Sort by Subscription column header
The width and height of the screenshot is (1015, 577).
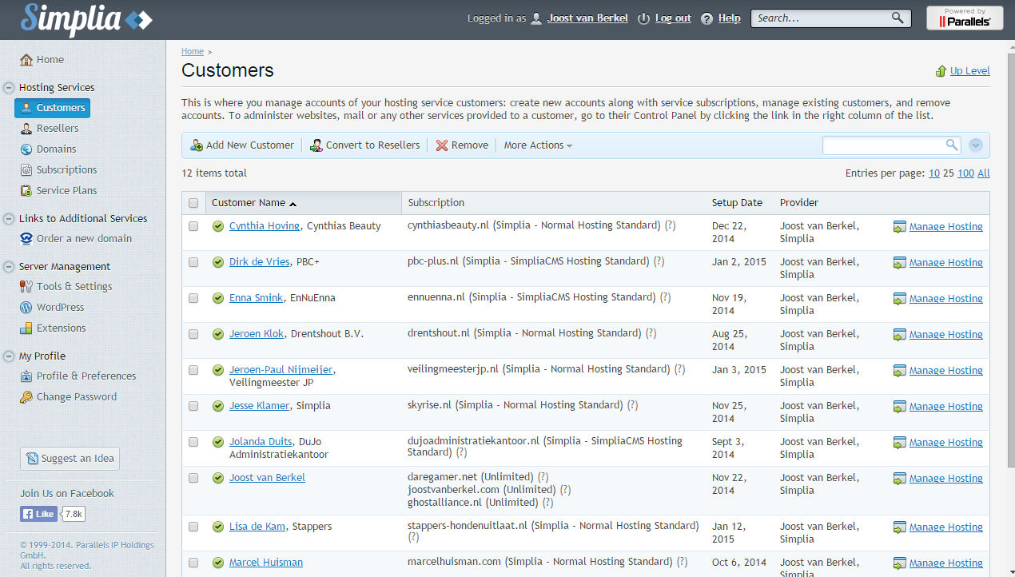coord(436,203)
